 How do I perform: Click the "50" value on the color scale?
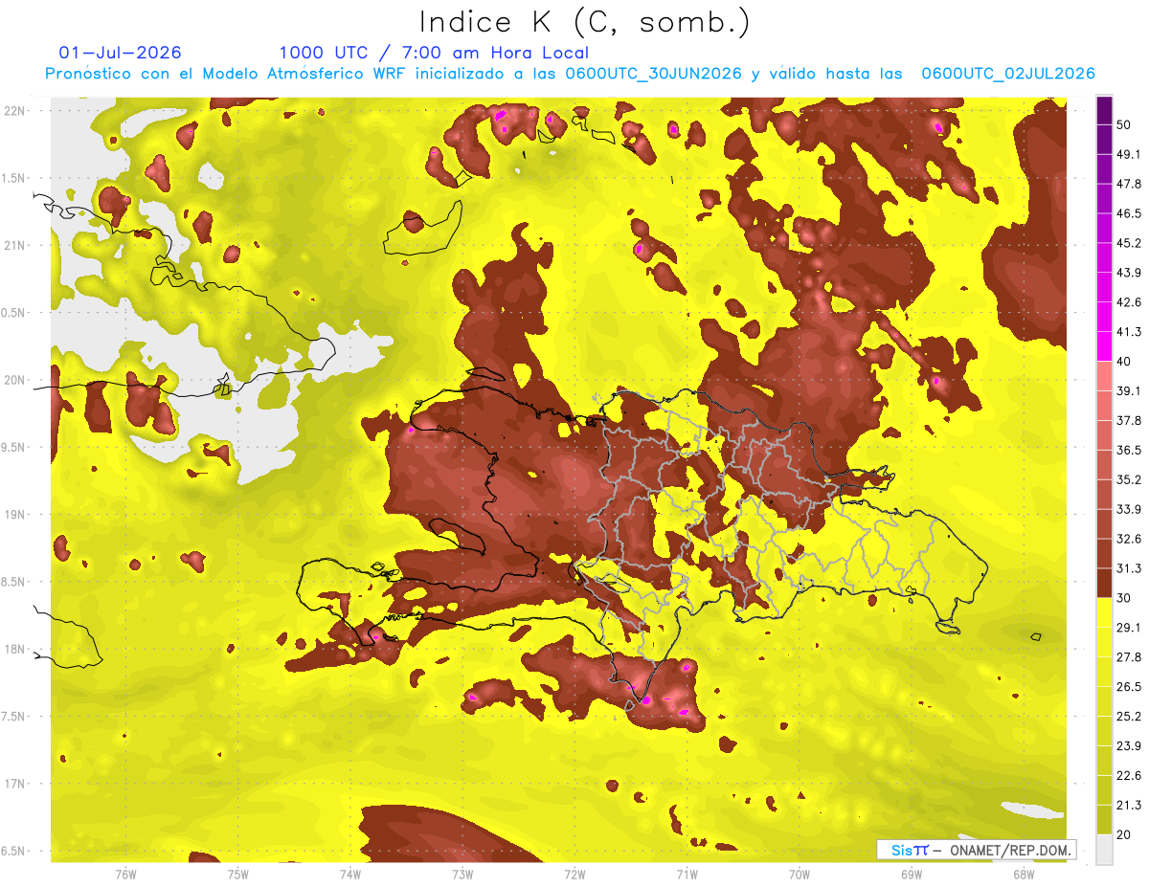click(x=1124, y=126)
